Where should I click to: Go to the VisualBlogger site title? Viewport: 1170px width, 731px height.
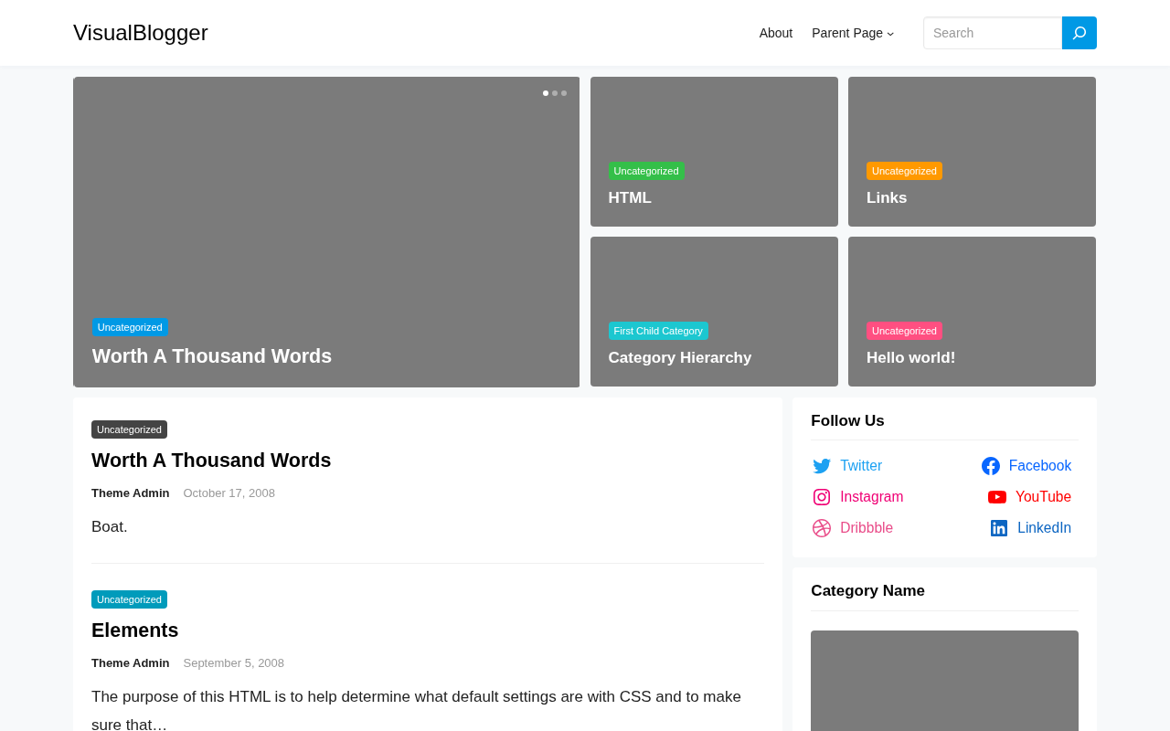141,33
